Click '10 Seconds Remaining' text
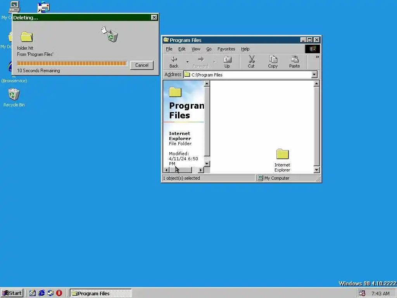Image resolution: width=397 pixels, height=298 pixels. [38, 71]
